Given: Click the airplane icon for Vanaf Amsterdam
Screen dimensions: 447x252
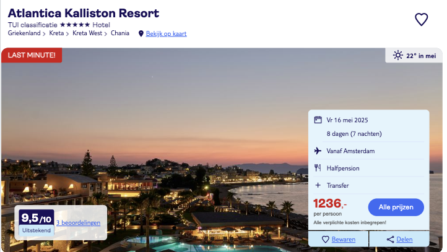Looking at the screenshot, I should pyautogui.click(x=318, y=151).
